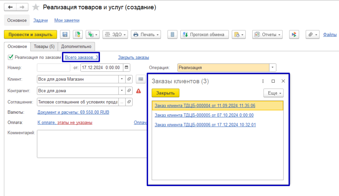Open the Контрагент record with its open icon

[129, 91]
